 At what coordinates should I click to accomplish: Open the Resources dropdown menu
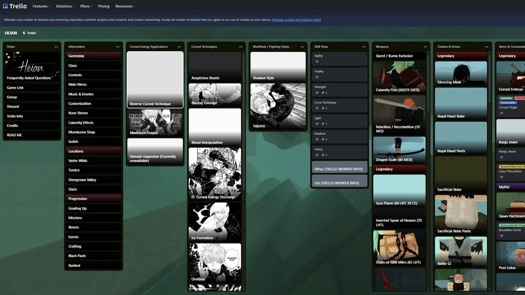(x=125, y=6)
